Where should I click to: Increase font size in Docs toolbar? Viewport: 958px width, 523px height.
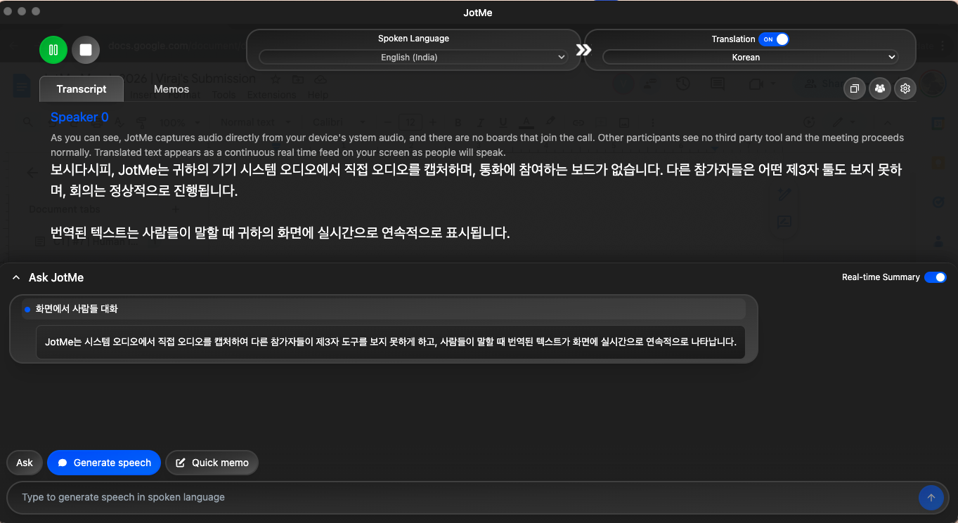click(x=433, y=121)
